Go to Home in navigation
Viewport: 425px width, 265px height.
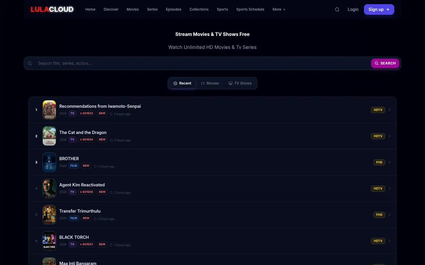tap(90, 9)
